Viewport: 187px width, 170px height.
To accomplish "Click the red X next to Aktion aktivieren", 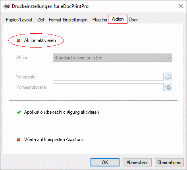I will click(x=19, y=40).
